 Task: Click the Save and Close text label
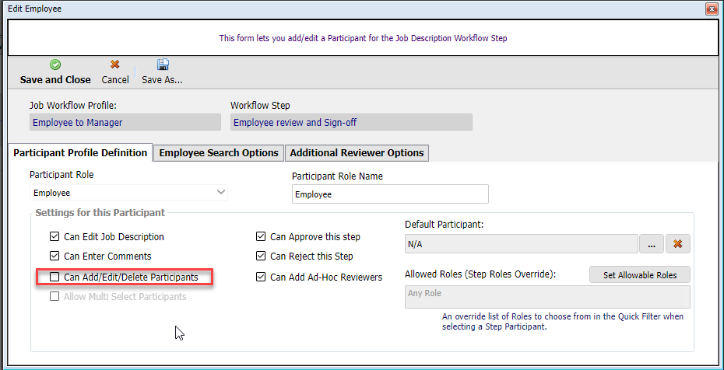pyautogui.click(x=55, y=80)
